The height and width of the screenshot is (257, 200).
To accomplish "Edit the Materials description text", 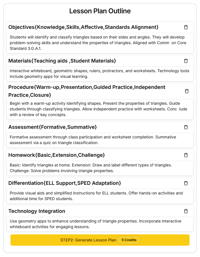I will [100, 74].
